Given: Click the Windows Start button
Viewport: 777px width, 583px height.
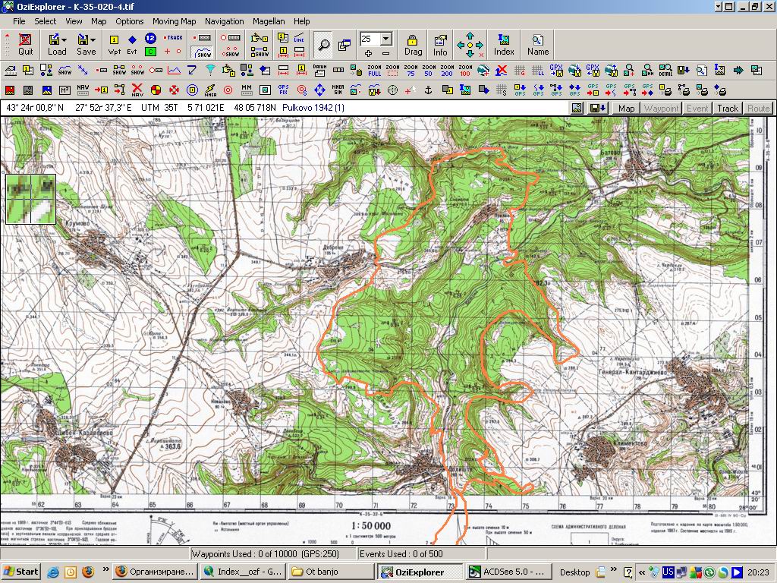Looking at the screenshot, I should [20, 572].
